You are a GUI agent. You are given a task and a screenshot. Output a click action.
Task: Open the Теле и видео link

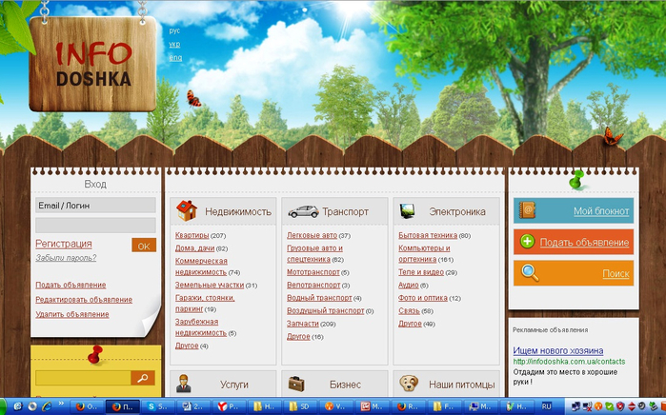[x=421, y=272]
